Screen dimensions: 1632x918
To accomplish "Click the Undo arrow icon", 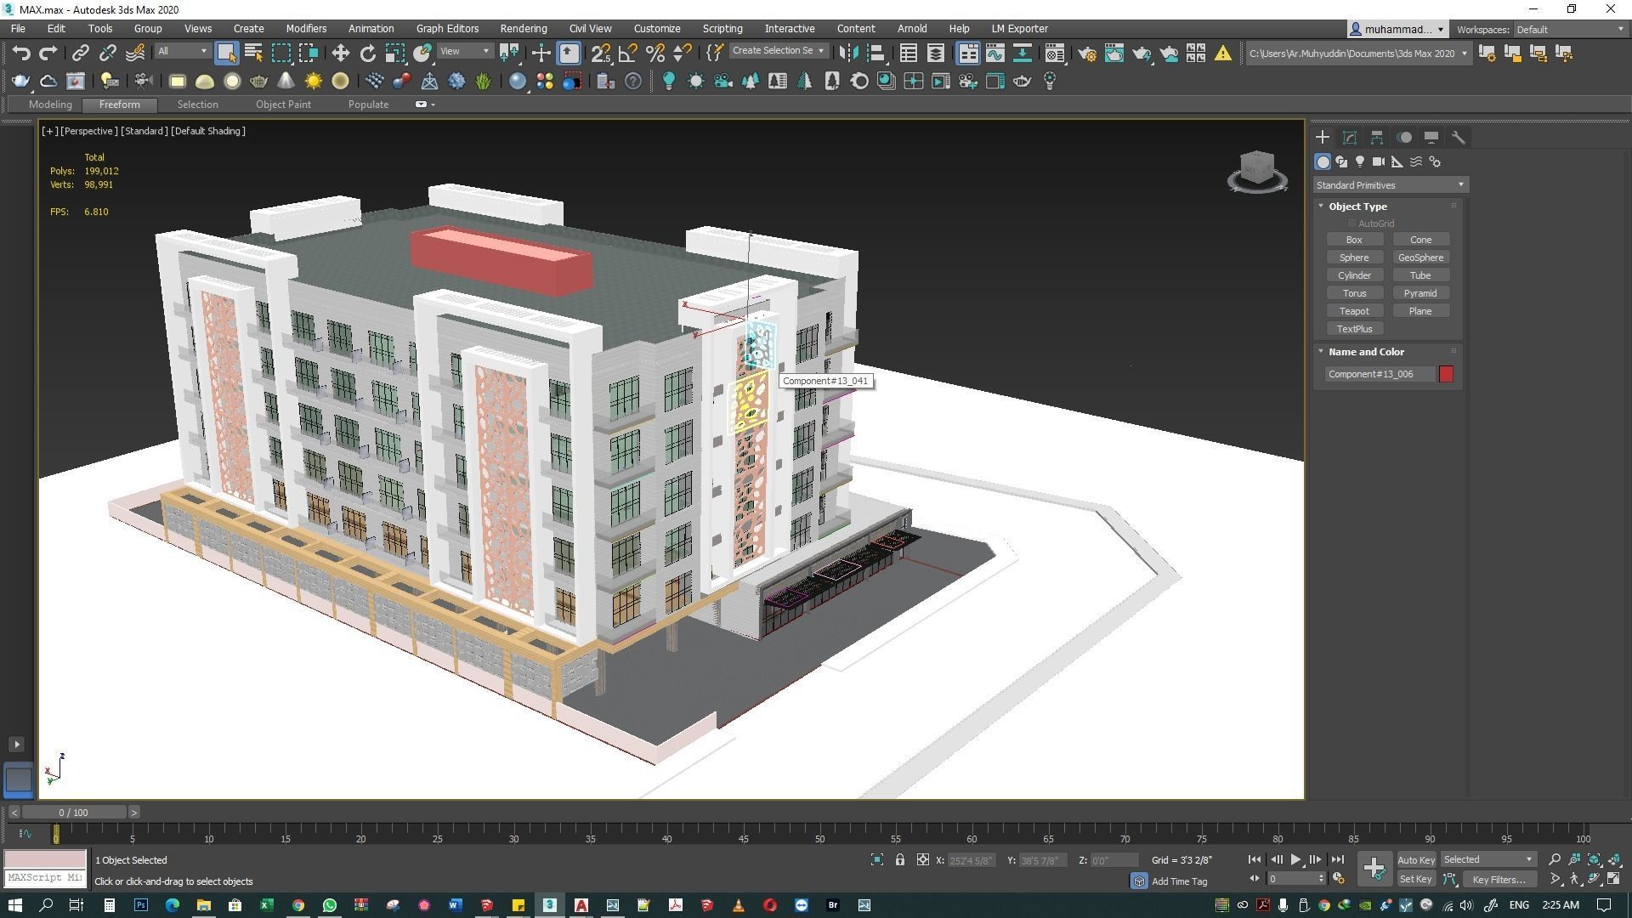I will pos(21,54).
